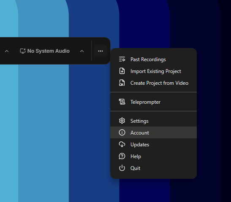Expand the chevron right of No System Audio

point(82,51)
